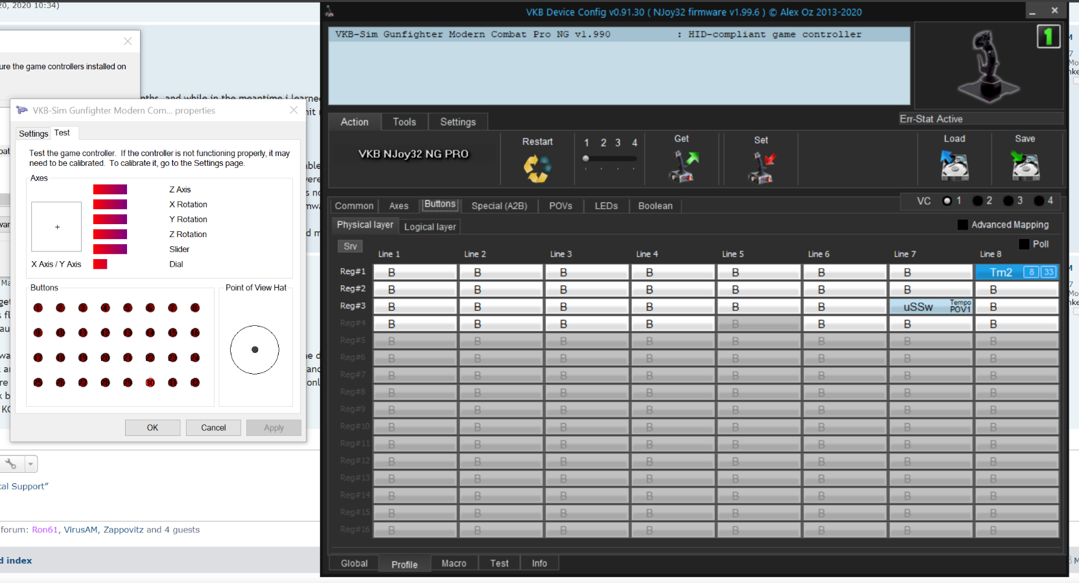Screen dimensions: 1079x583
Task: Select VC radio option 4
Action: 1039,201
